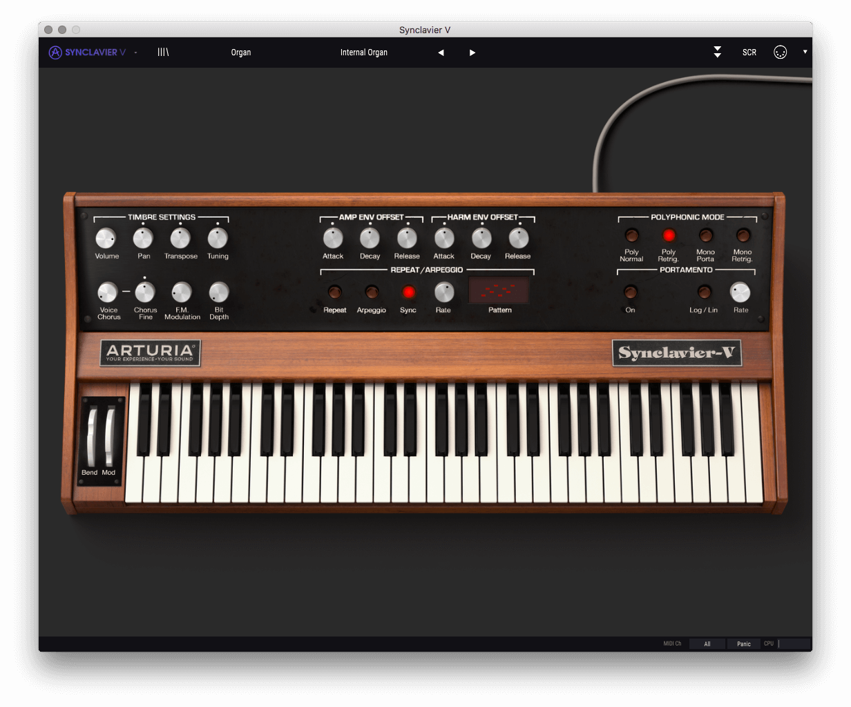851x707 pixels.
Task: Click the Bend pitch wheel
Action: click(x=92, y=437)
